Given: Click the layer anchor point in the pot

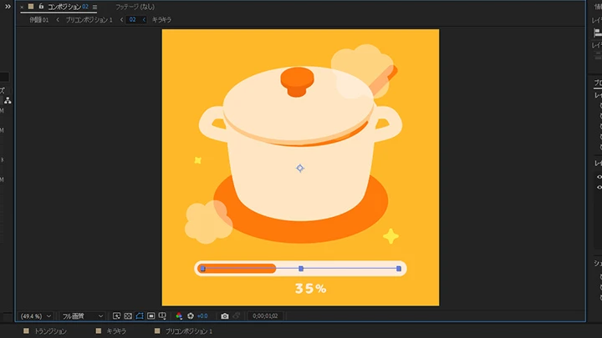Looking at the screenshot, I should (x=301, y=168).
